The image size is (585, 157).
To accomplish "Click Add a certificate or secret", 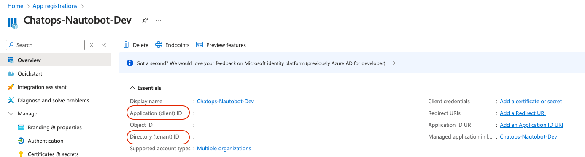I will coord(531,101).
